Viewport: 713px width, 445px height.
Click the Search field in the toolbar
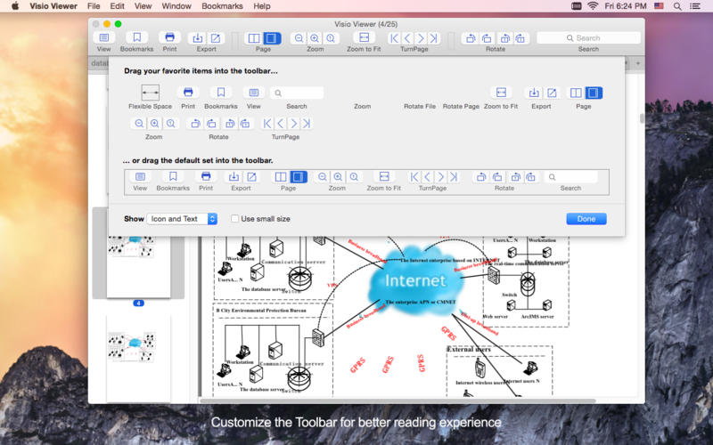[588, 38]
